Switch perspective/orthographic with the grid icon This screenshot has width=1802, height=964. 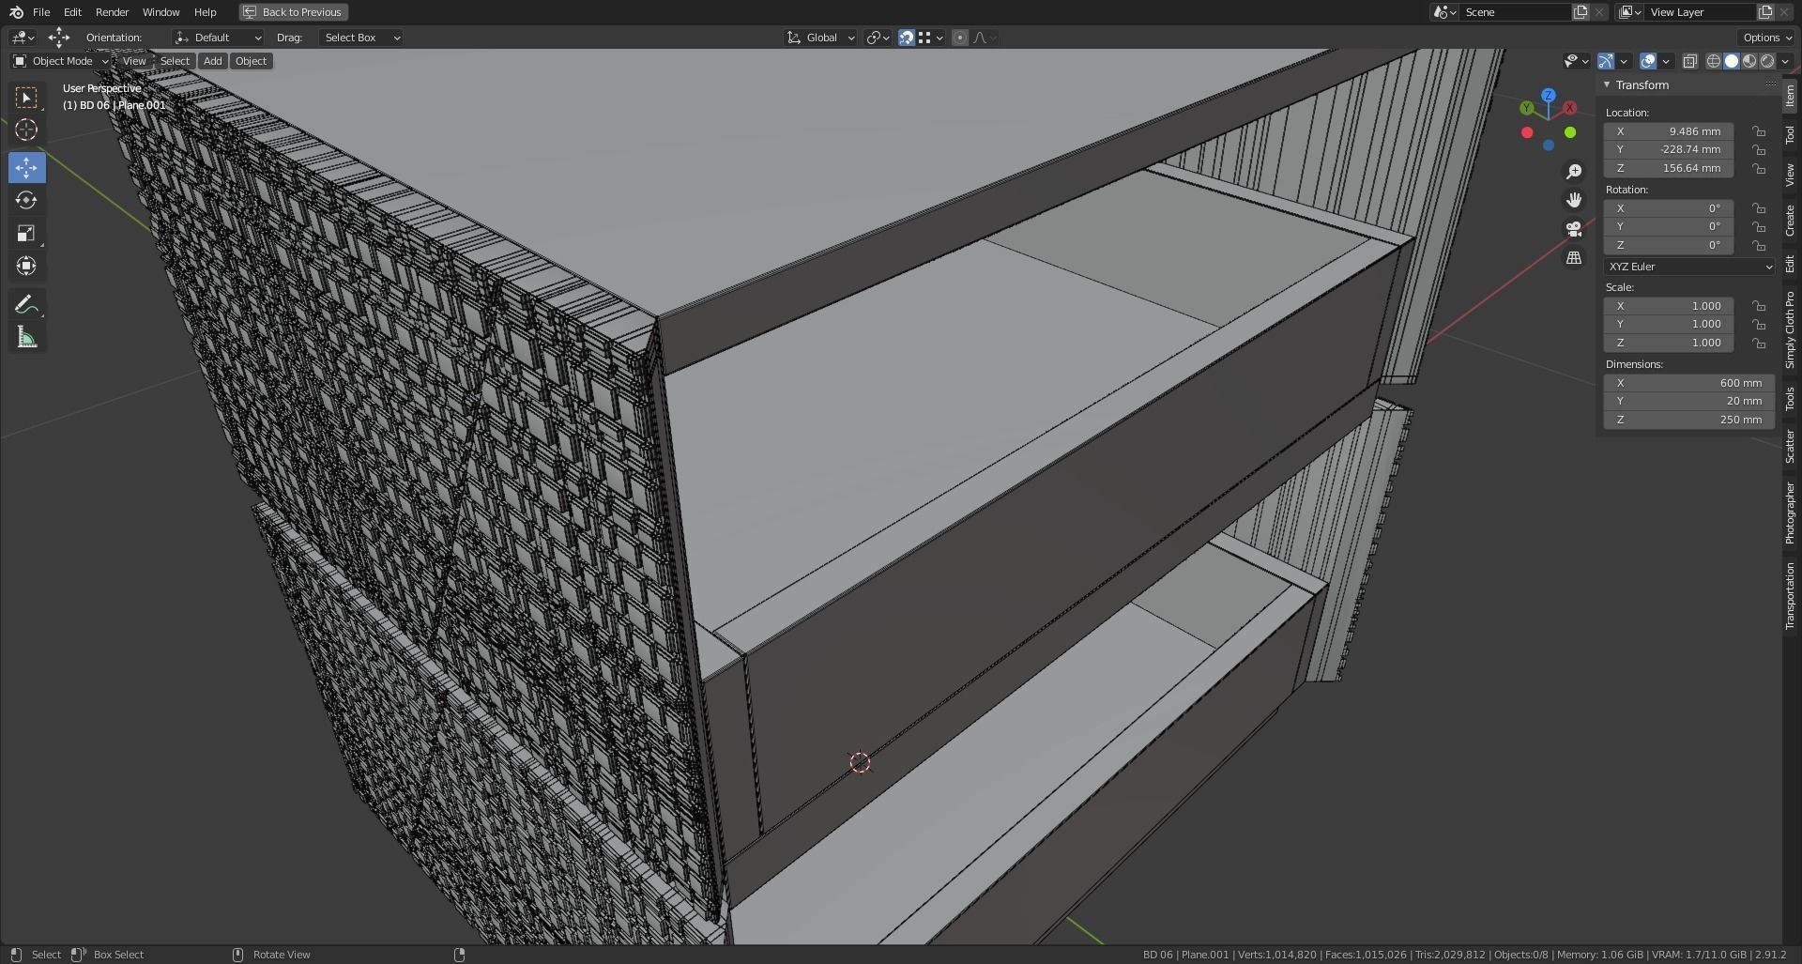1574,257
